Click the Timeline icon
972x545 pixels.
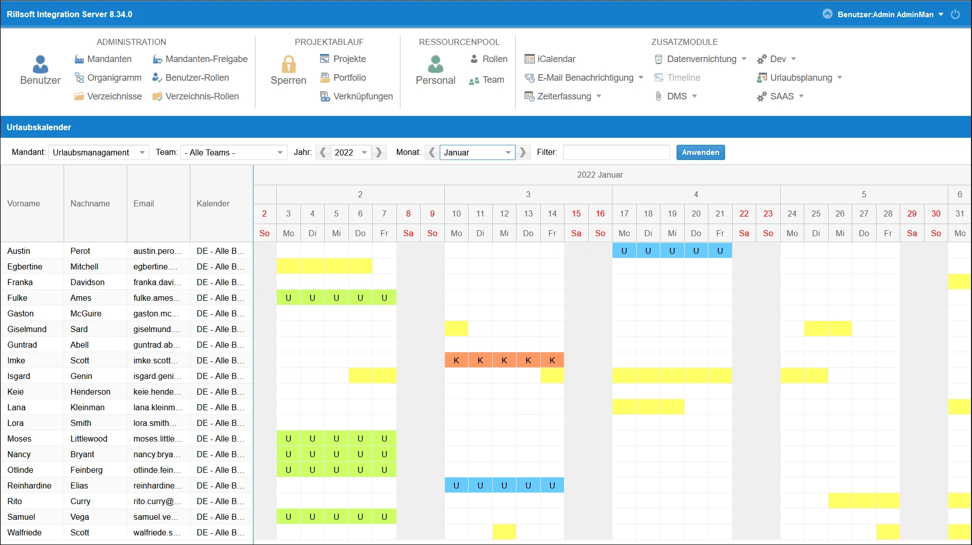tap(658, 78)
